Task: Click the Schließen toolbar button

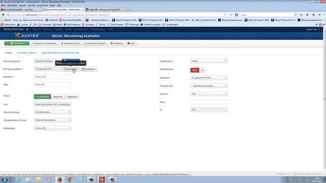Action: [117, 43]
